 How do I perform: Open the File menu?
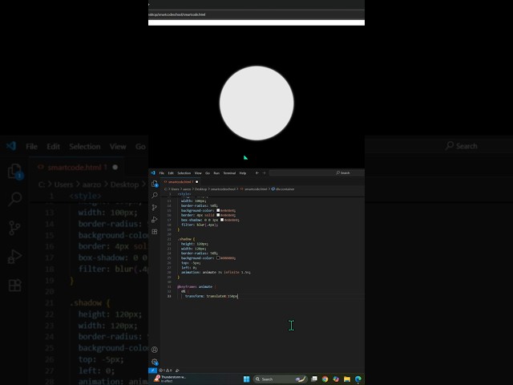(x=162, y=173)
